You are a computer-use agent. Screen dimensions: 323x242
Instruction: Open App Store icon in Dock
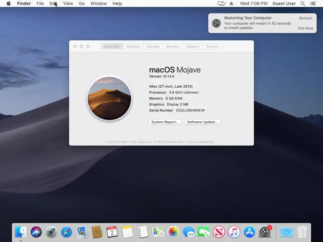(x=249, y=232)
